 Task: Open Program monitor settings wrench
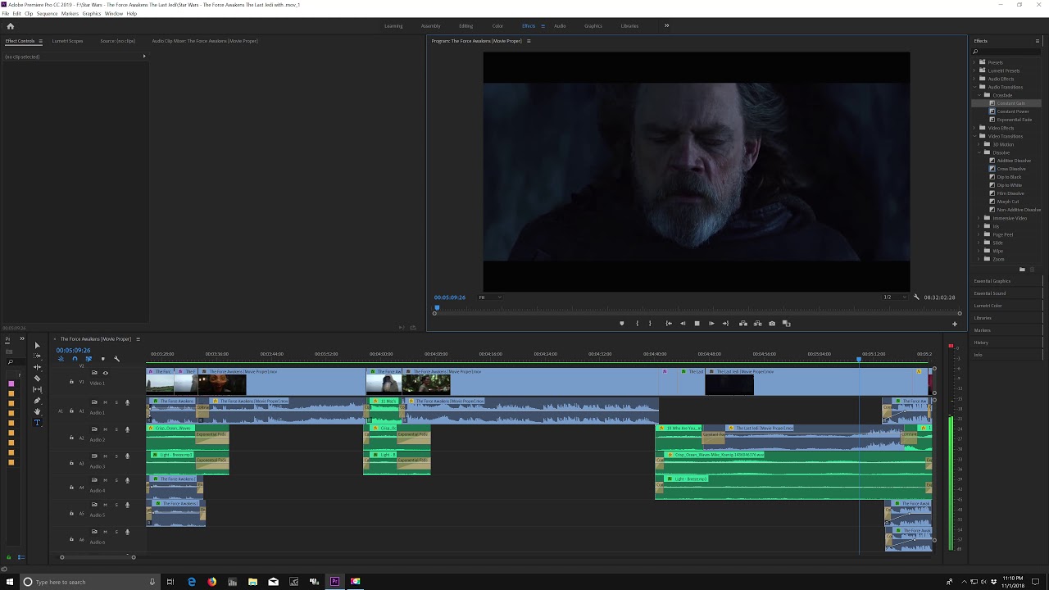[916, 297]
